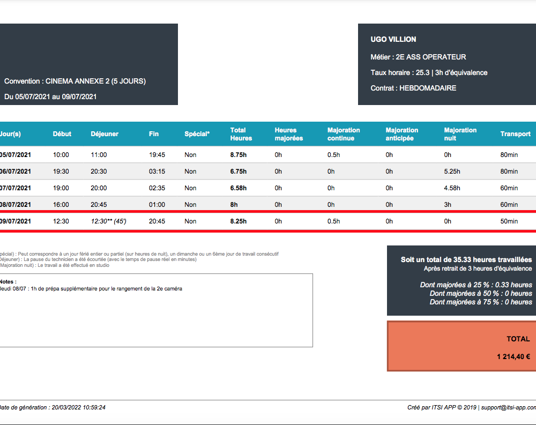The image size is (536, 425).
Task: Click the generation date 20/03/2022 10:59:24
Action: [79, 407]
